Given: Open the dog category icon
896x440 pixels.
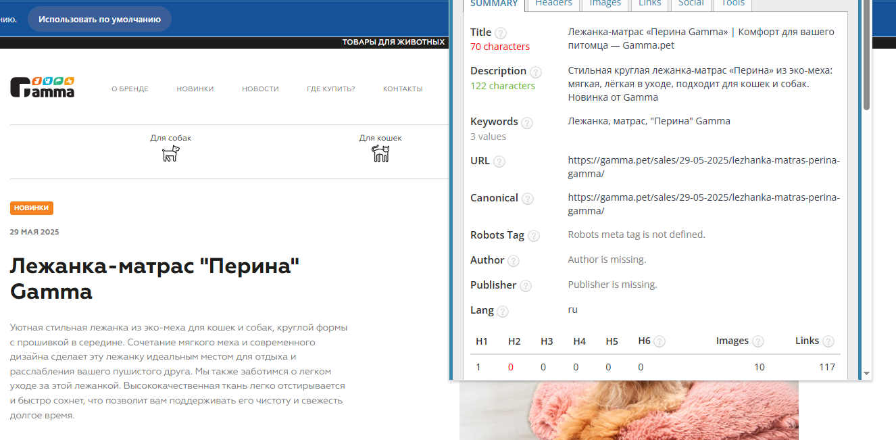Looking at the screenshot, I should tap(171, 153).
